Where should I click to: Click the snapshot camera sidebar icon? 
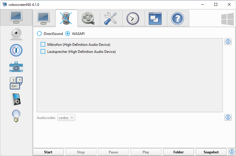click(x=16, y=67)
